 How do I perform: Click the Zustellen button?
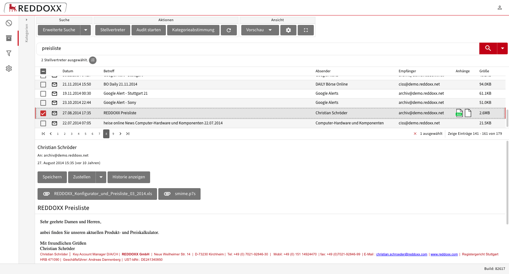82,177
